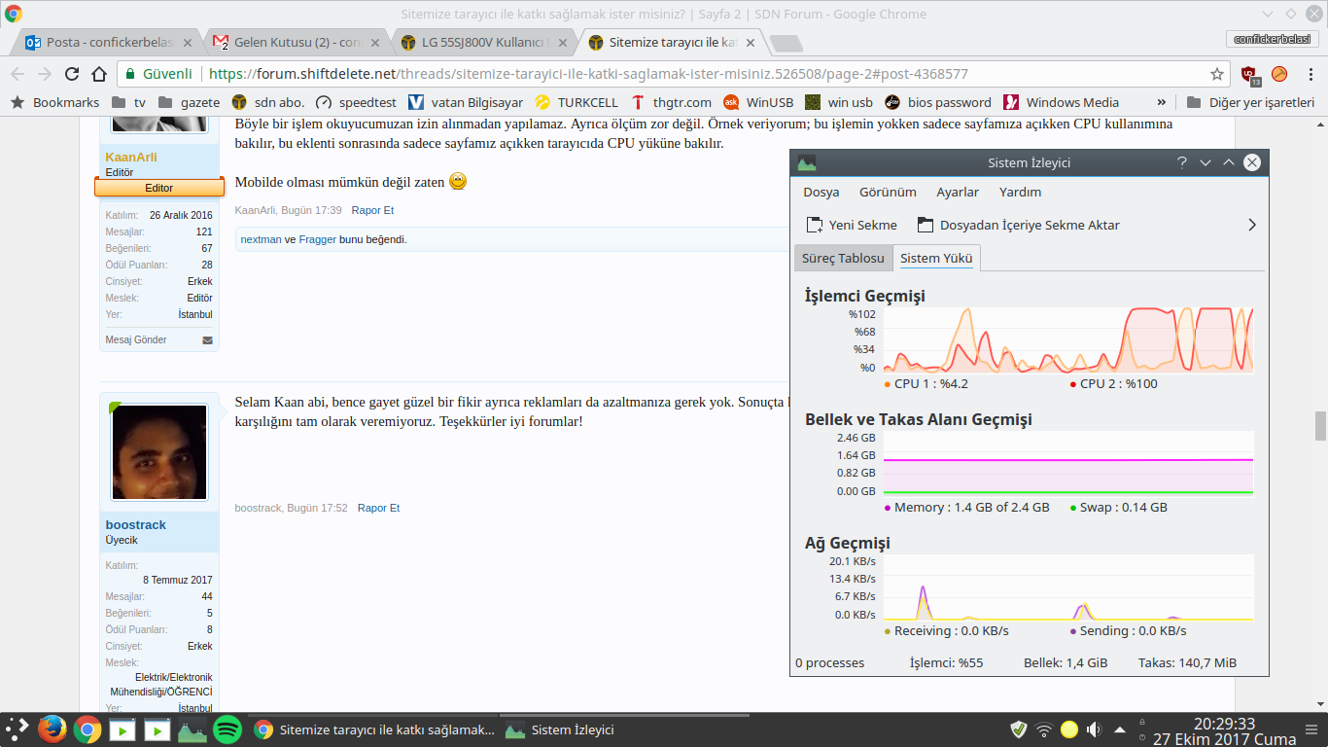Reload the current forum page

pyautogui.click(x=72, y=74)
